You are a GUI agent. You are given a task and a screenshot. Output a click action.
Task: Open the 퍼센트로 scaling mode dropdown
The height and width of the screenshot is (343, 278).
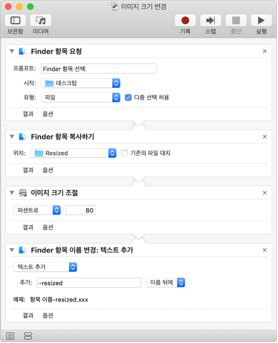37,210
